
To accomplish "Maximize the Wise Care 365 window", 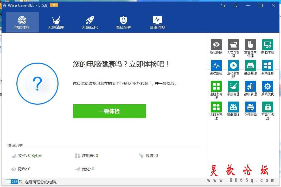I will pyautogui.click(x=261, y=5).
